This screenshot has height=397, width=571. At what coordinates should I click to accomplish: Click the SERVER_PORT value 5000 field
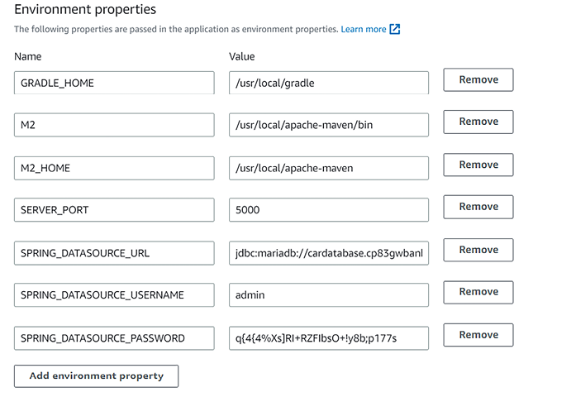pyautogui.click(x=328, y=210)
